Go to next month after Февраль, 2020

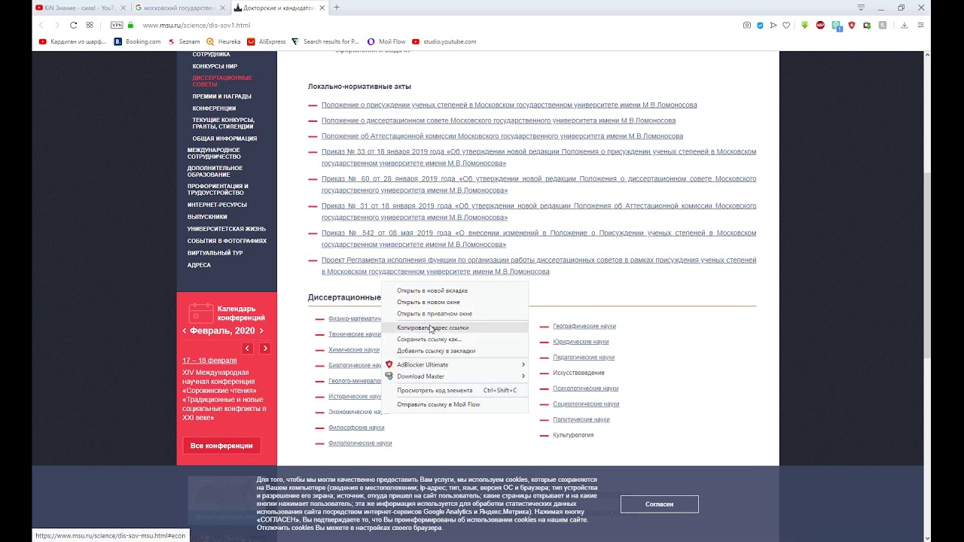pos(261,330)
